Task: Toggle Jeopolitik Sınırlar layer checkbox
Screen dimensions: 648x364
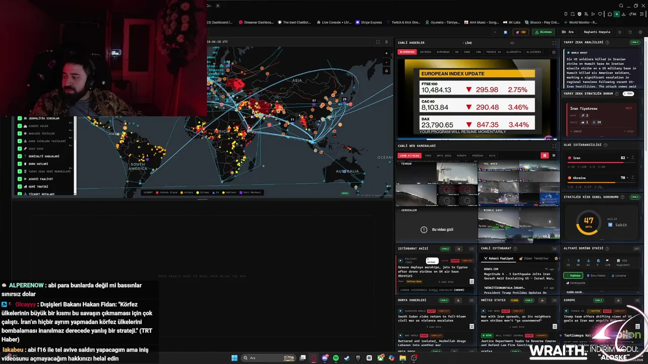Action: 20,118
